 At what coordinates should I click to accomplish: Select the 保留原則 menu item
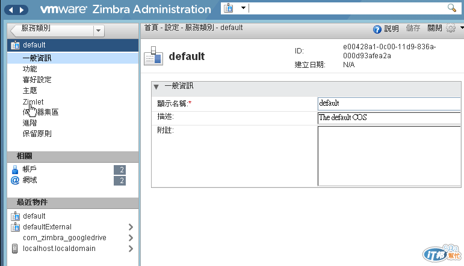(37, 133)
